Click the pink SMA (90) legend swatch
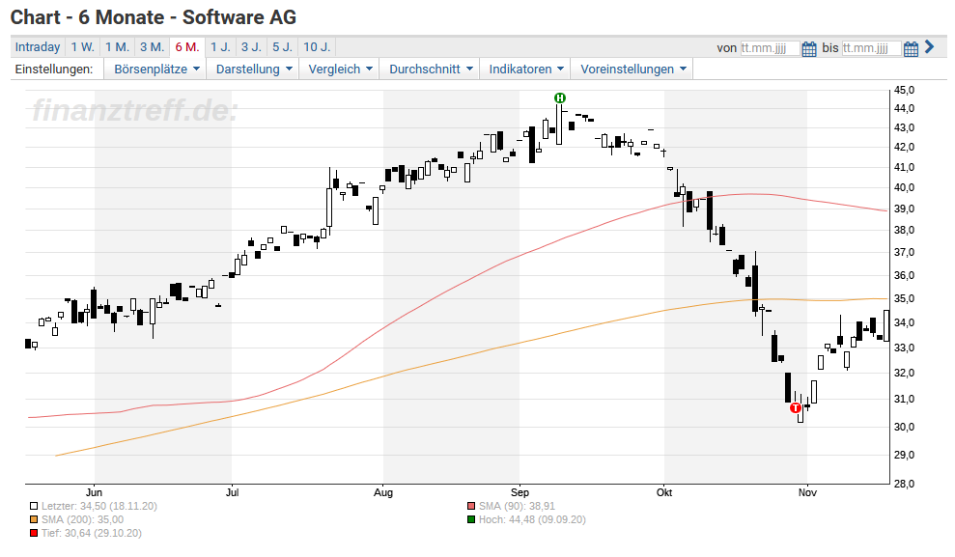This screenshot has height=557, width=955. pos(471,506)
